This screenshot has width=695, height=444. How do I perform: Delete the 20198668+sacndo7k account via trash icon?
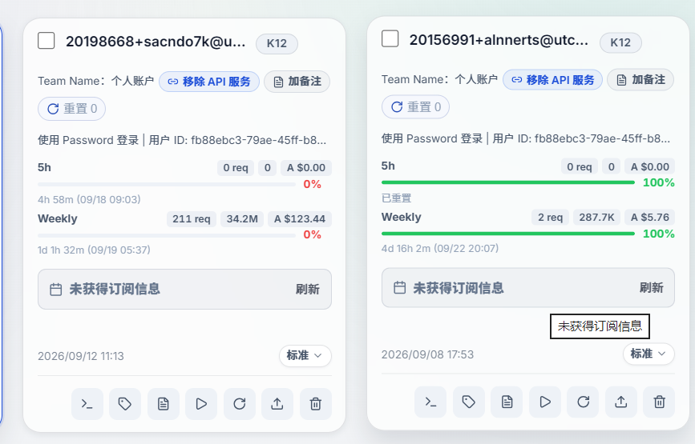pyautogui.click(x=316, y=404)
